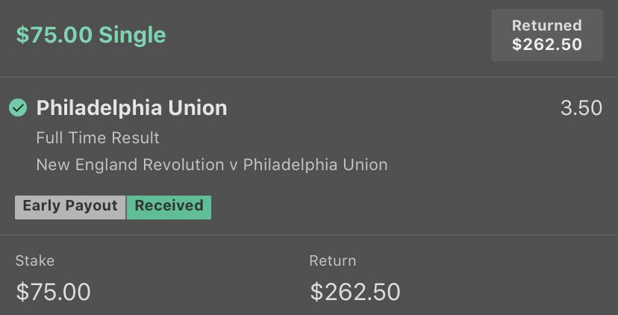Click the $75.00 amount in header

click(54, 35)
